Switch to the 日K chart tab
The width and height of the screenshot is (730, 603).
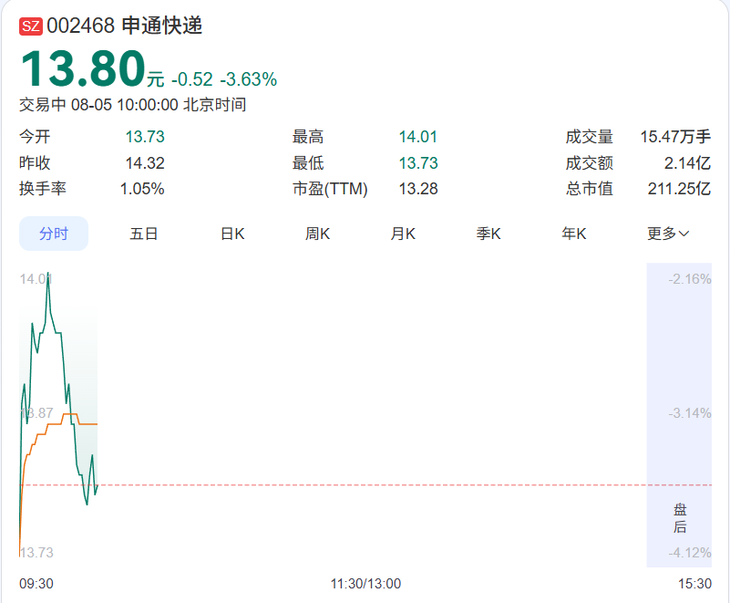point(232,234)
